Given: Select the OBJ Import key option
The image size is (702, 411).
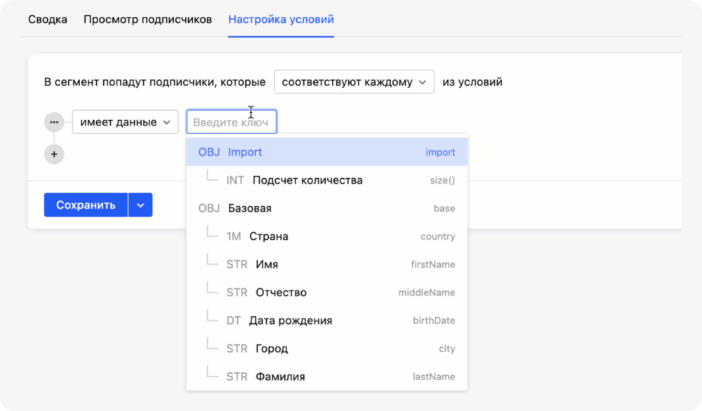Looking at the screenshot, I should tap(326, 152).
